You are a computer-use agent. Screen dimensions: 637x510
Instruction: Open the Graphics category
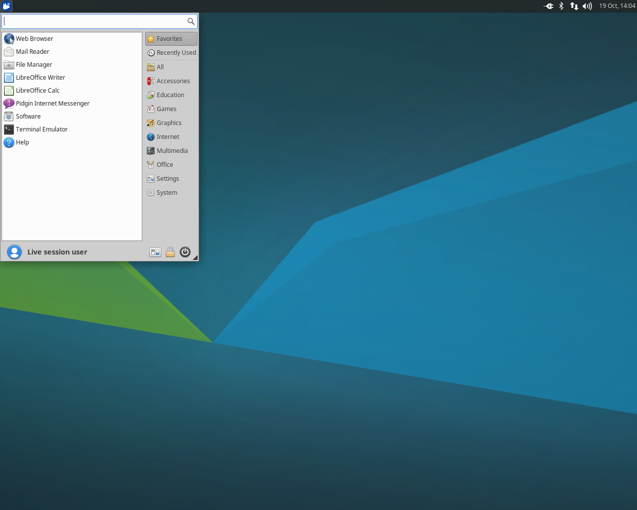(x=171, y=123)
